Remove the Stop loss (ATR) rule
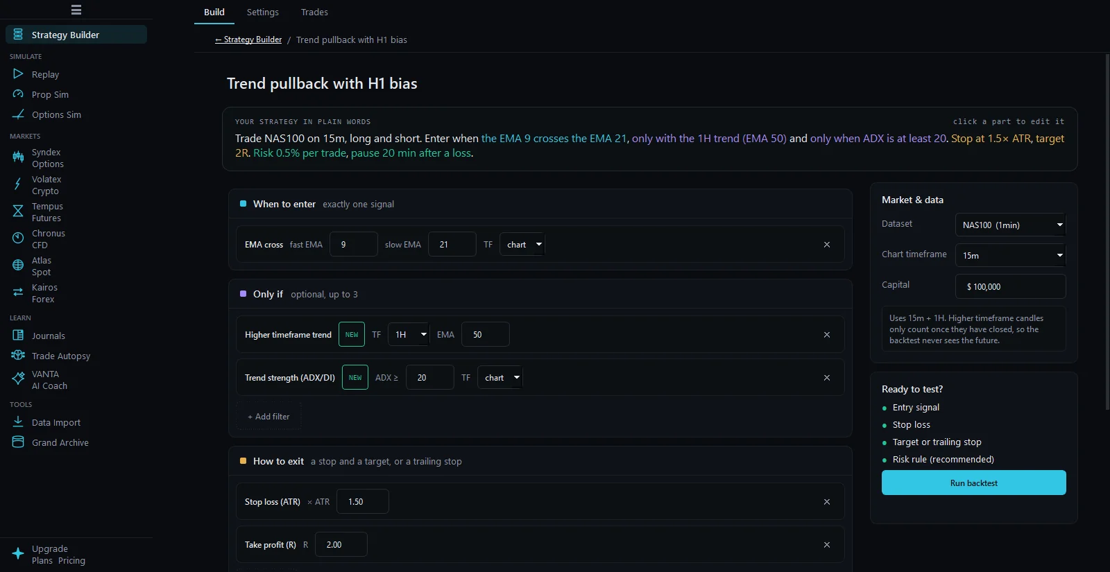 (827, 502)
